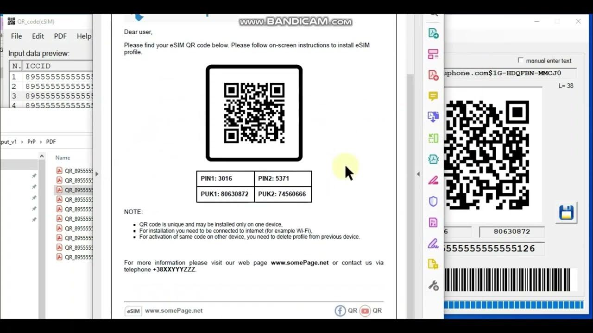This screenshot has width=593, height=333.
Task: Open the Help menu in QR_code window
Action: [84, 36]
